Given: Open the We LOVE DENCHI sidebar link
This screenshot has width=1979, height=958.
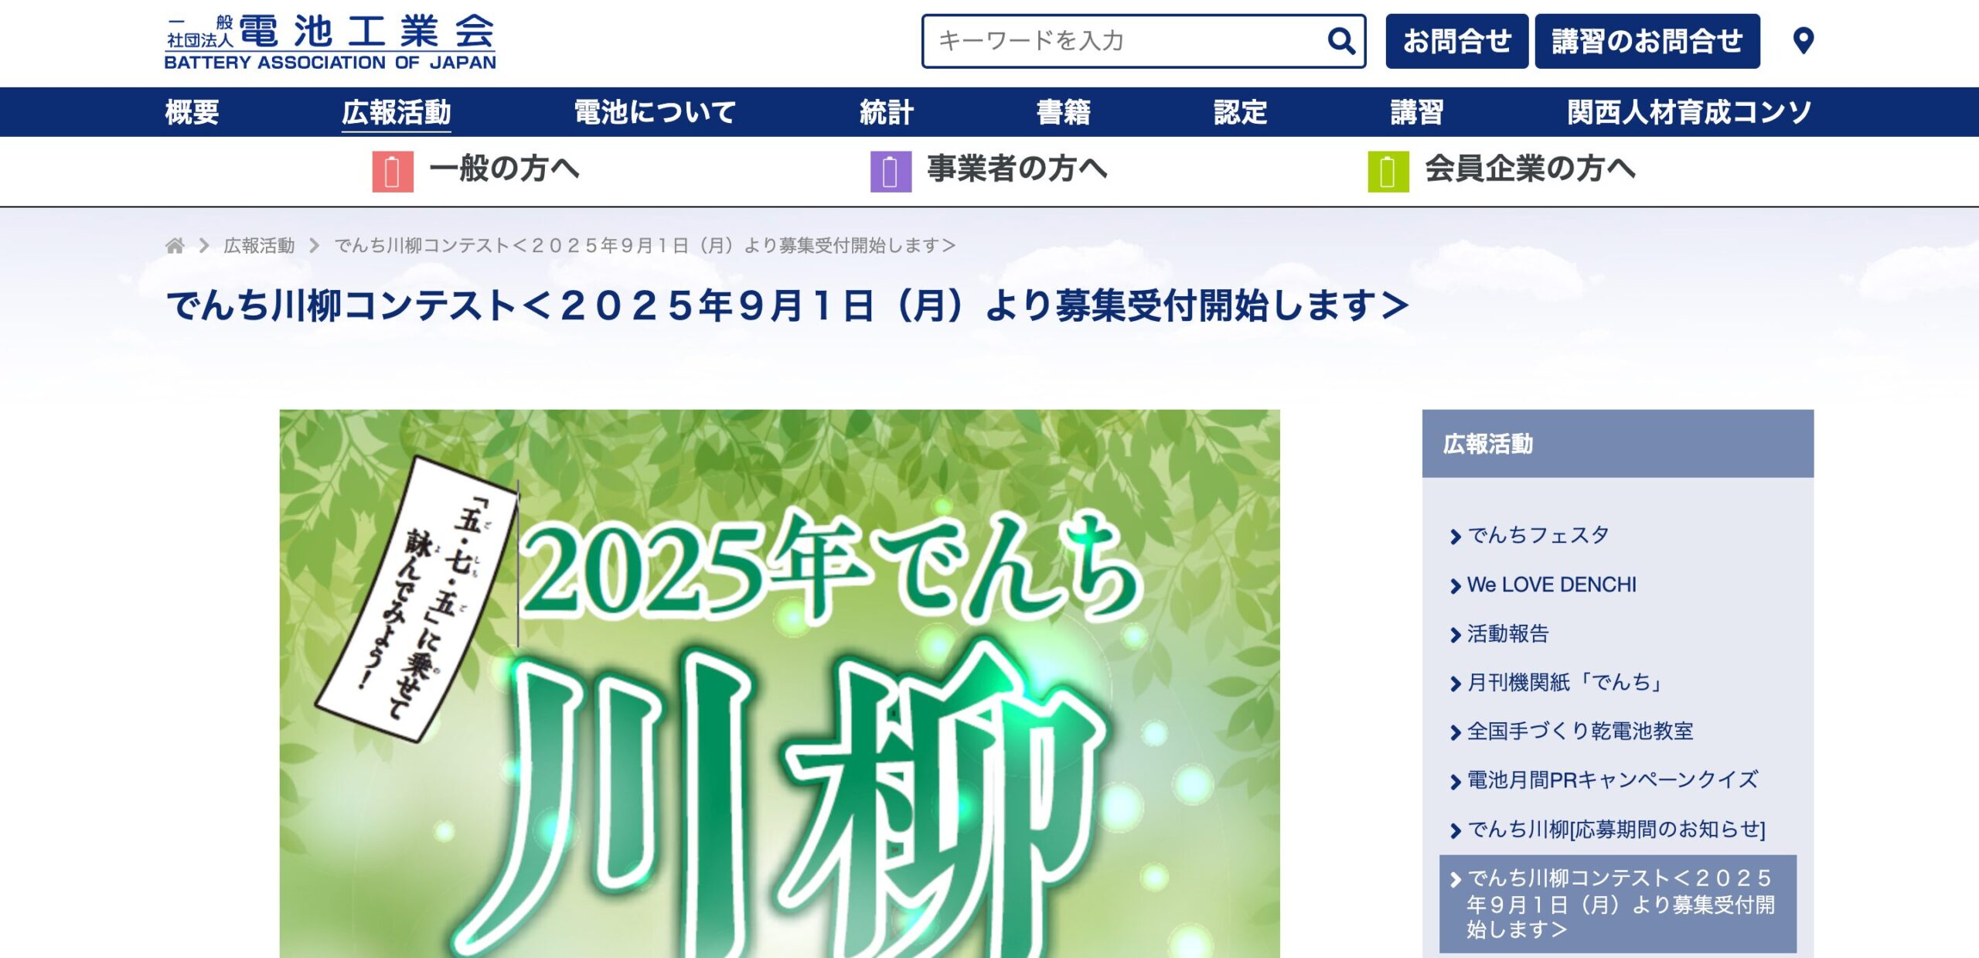Looking at the screenshot, I should point(1551,585).
